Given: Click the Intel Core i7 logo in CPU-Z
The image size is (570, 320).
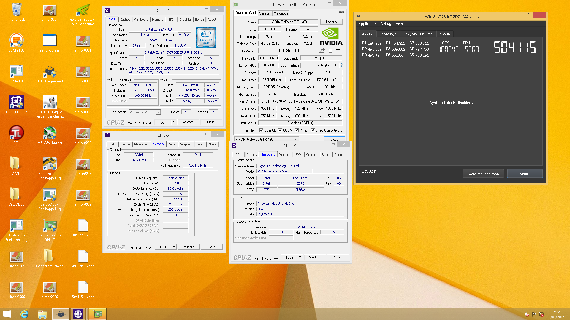Looking at the screenshot, I should (206, 37).
